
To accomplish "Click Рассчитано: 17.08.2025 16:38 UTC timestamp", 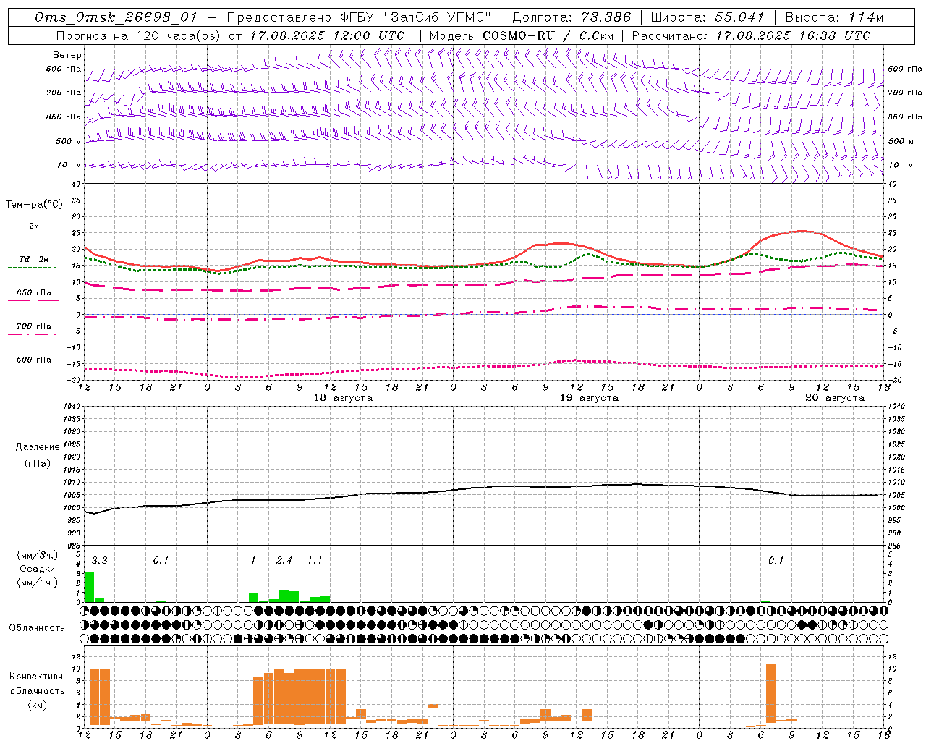I will pyautogui.click(x=751, y=35).
